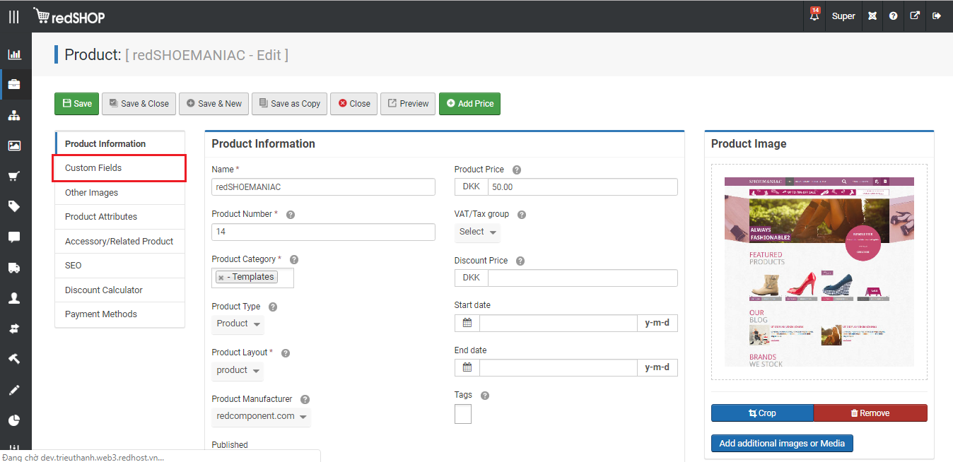Switch to the Product Attributes tab
This screenshot has height=462, width=953.
[119, 217]
